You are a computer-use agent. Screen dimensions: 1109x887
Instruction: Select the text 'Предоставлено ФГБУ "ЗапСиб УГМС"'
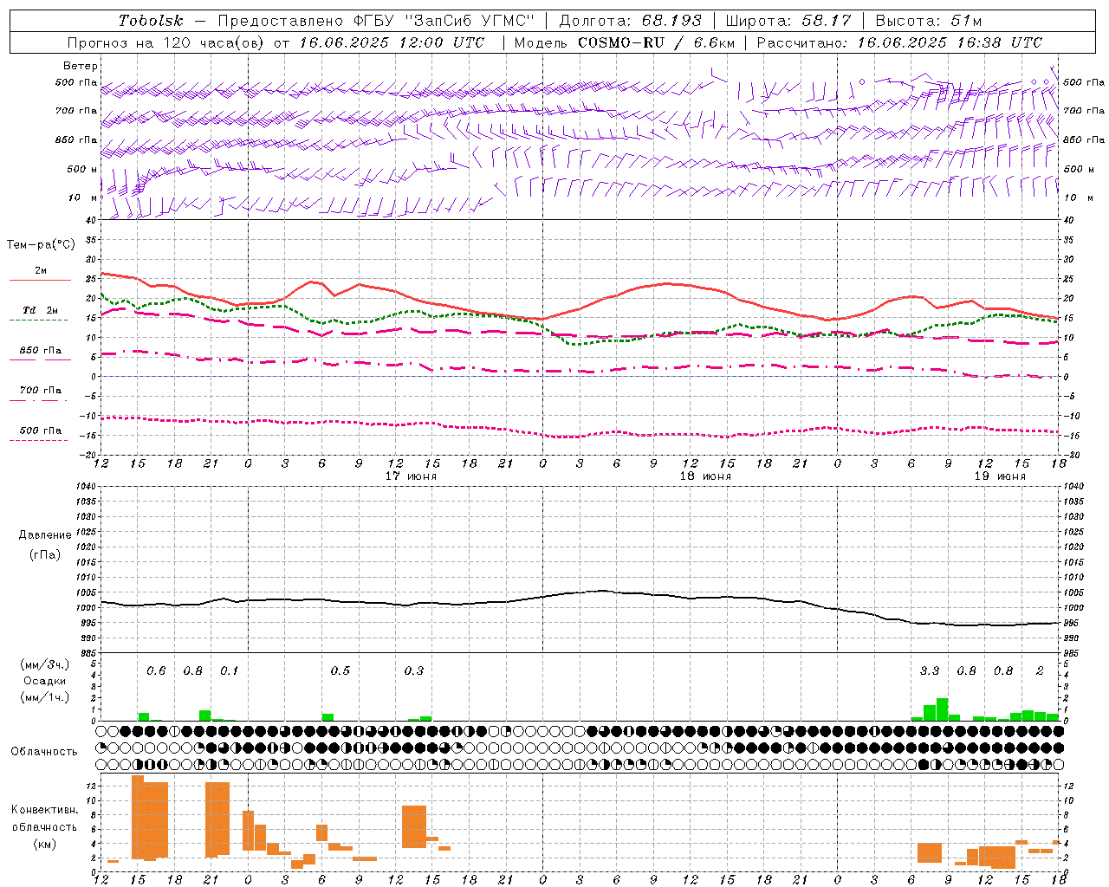(376, 21)
